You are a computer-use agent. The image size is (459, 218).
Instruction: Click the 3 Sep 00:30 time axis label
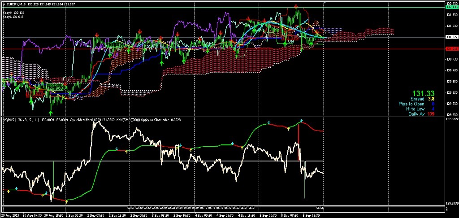point(140,215)
